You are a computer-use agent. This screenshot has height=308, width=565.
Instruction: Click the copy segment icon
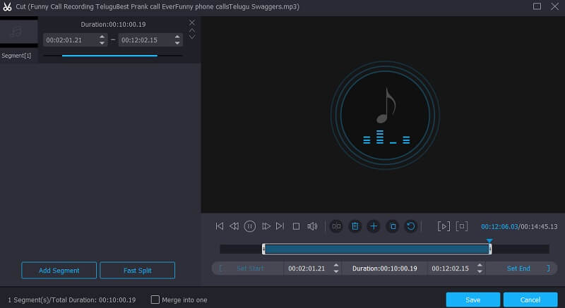(393, 226)
